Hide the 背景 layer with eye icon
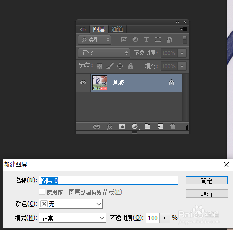The width and height of the screenshot is (233, 230). (x=83, y=83)
